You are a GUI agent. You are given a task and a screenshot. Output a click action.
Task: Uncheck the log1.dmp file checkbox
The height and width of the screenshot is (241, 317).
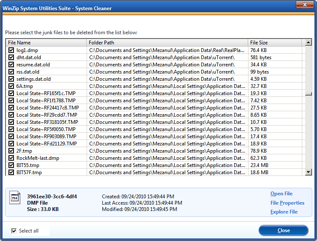[x=11, y=50]
